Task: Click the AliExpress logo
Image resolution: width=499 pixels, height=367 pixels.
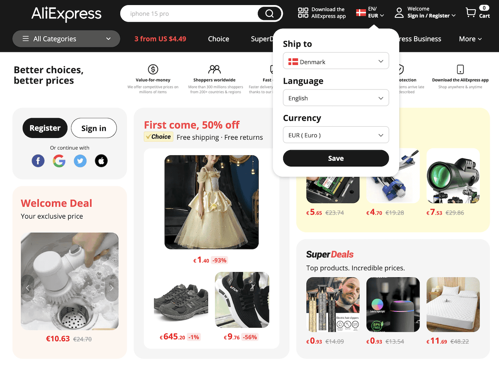Action: click(x=66, y=15)
